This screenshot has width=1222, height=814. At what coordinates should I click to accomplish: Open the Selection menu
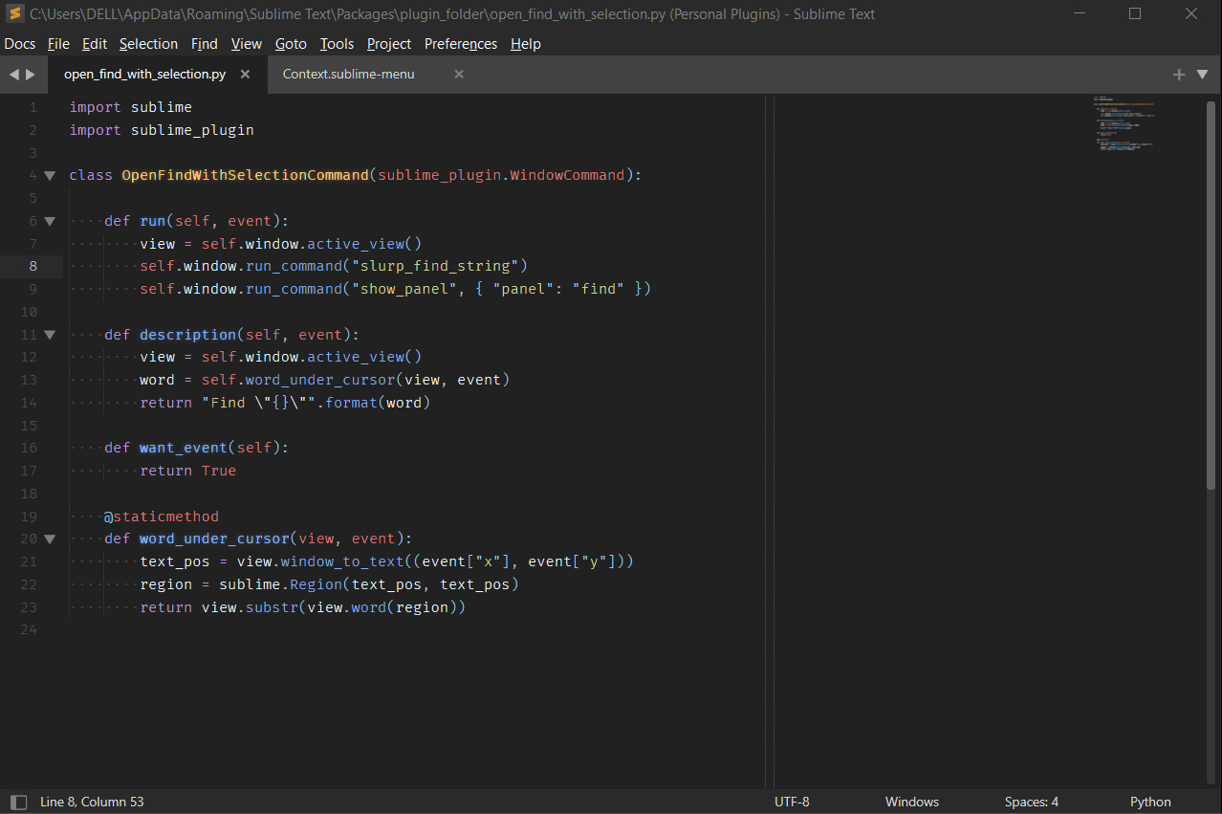(x=148, y=44)
